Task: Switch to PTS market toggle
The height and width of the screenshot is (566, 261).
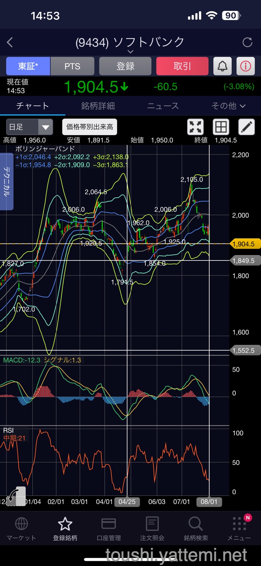Action: pyautogui.click(x=72, y=66)
